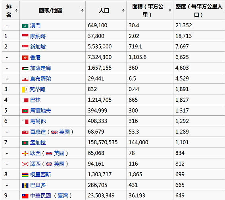This screenshot has height=200, width=225.
Task: Open 英國 link in 耿西 row
Action: 59,153
